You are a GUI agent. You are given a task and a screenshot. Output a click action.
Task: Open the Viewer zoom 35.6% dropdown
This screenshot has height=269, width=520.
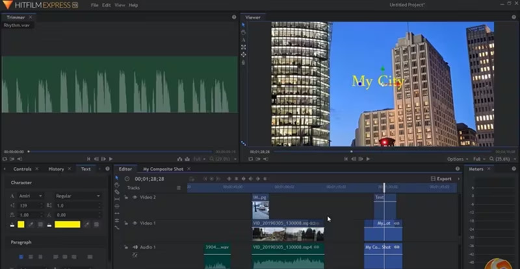pos(502,159)
